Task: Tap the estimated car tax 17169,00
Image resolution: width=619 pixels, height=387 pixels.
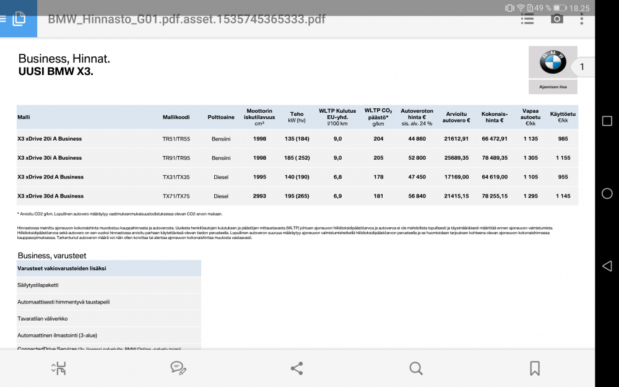Action: tap(456, 177)
